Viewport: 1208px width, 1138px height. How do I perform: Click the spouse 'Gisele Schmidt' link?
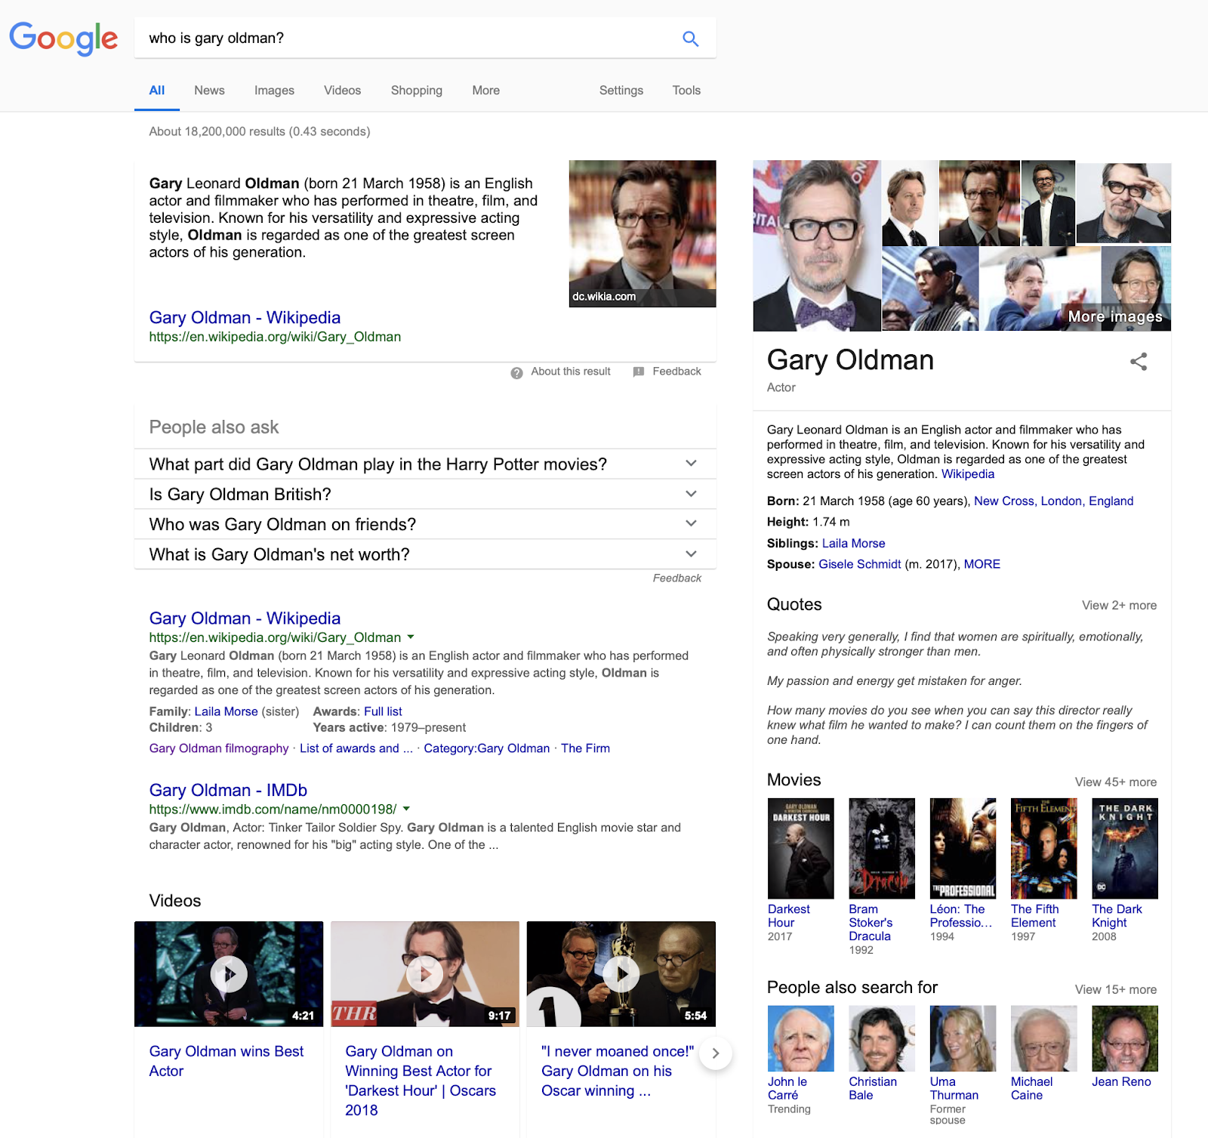(860, 565)
